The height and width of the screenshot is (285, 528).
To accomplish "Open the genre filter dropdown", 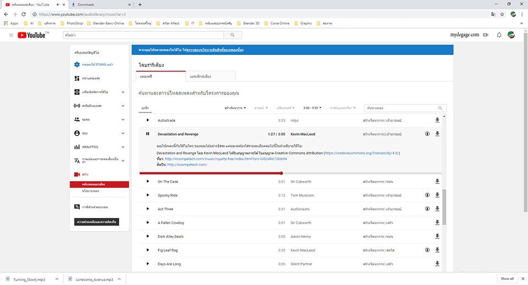I will click(x=235, y=108).
